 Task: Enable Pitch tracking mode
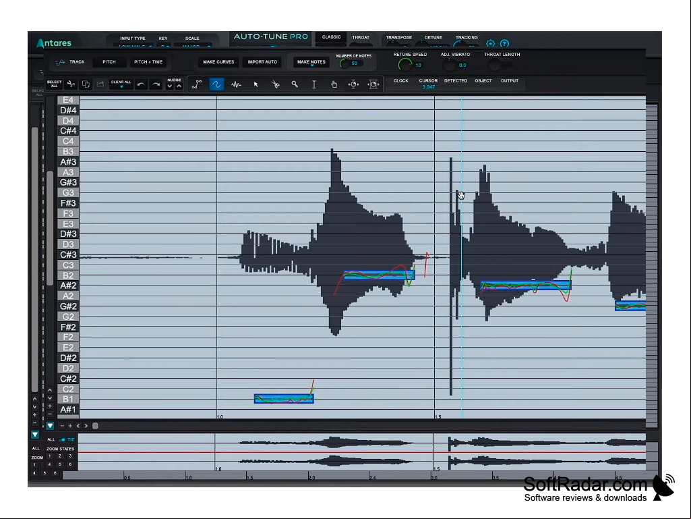click(109, 62)
